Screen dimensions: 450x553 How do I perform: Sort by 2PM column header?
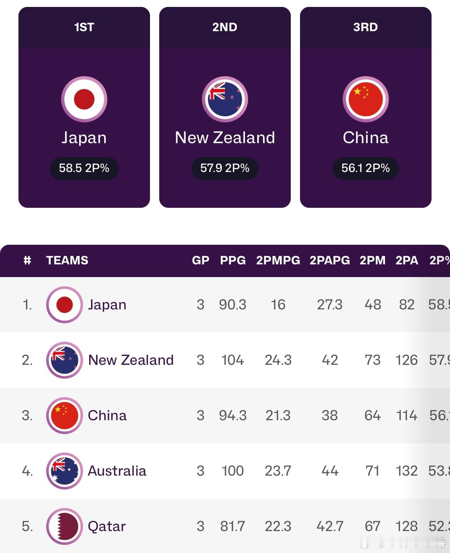(x=372, y=260)
